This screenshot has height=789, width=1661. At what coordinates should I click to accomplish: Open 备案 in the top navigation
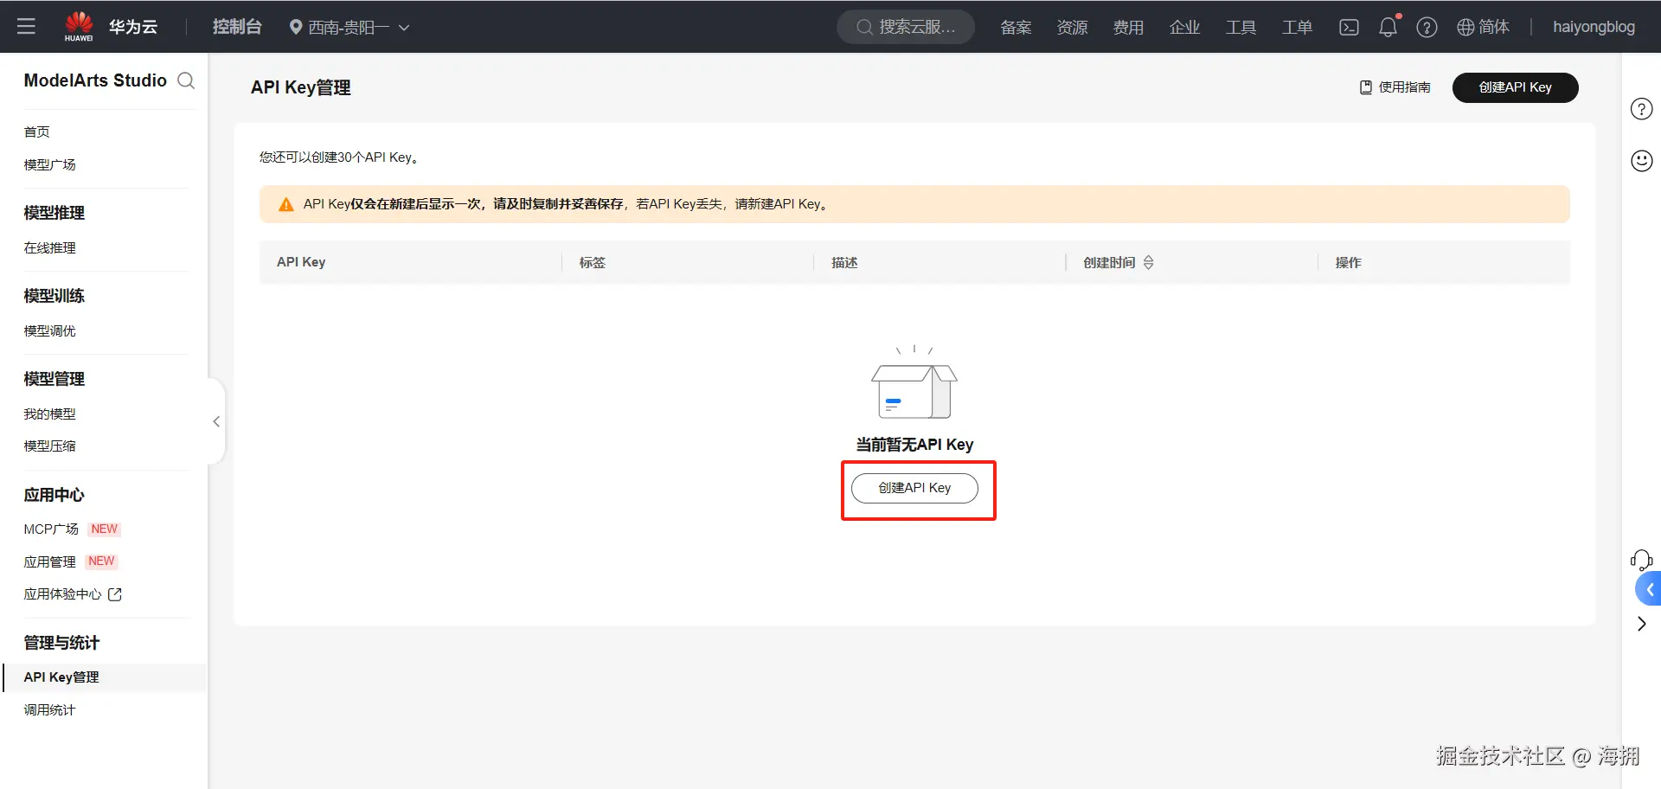tap(1016, 28)
